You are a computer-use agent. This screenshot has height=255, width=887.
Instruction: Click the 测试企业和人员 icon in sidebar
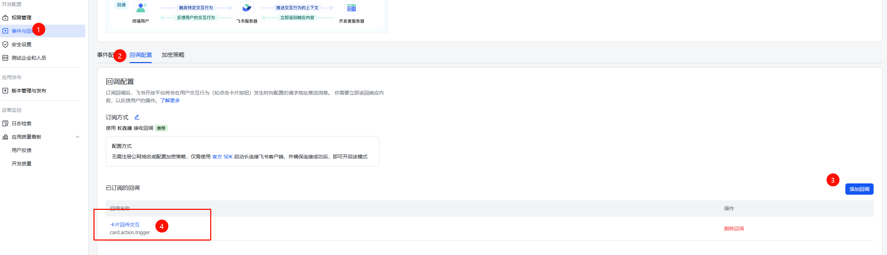tap(5, 58)
